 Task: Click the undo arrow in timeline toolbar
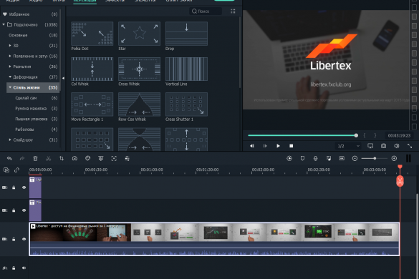pyautogui.click(x=9, y=159)
